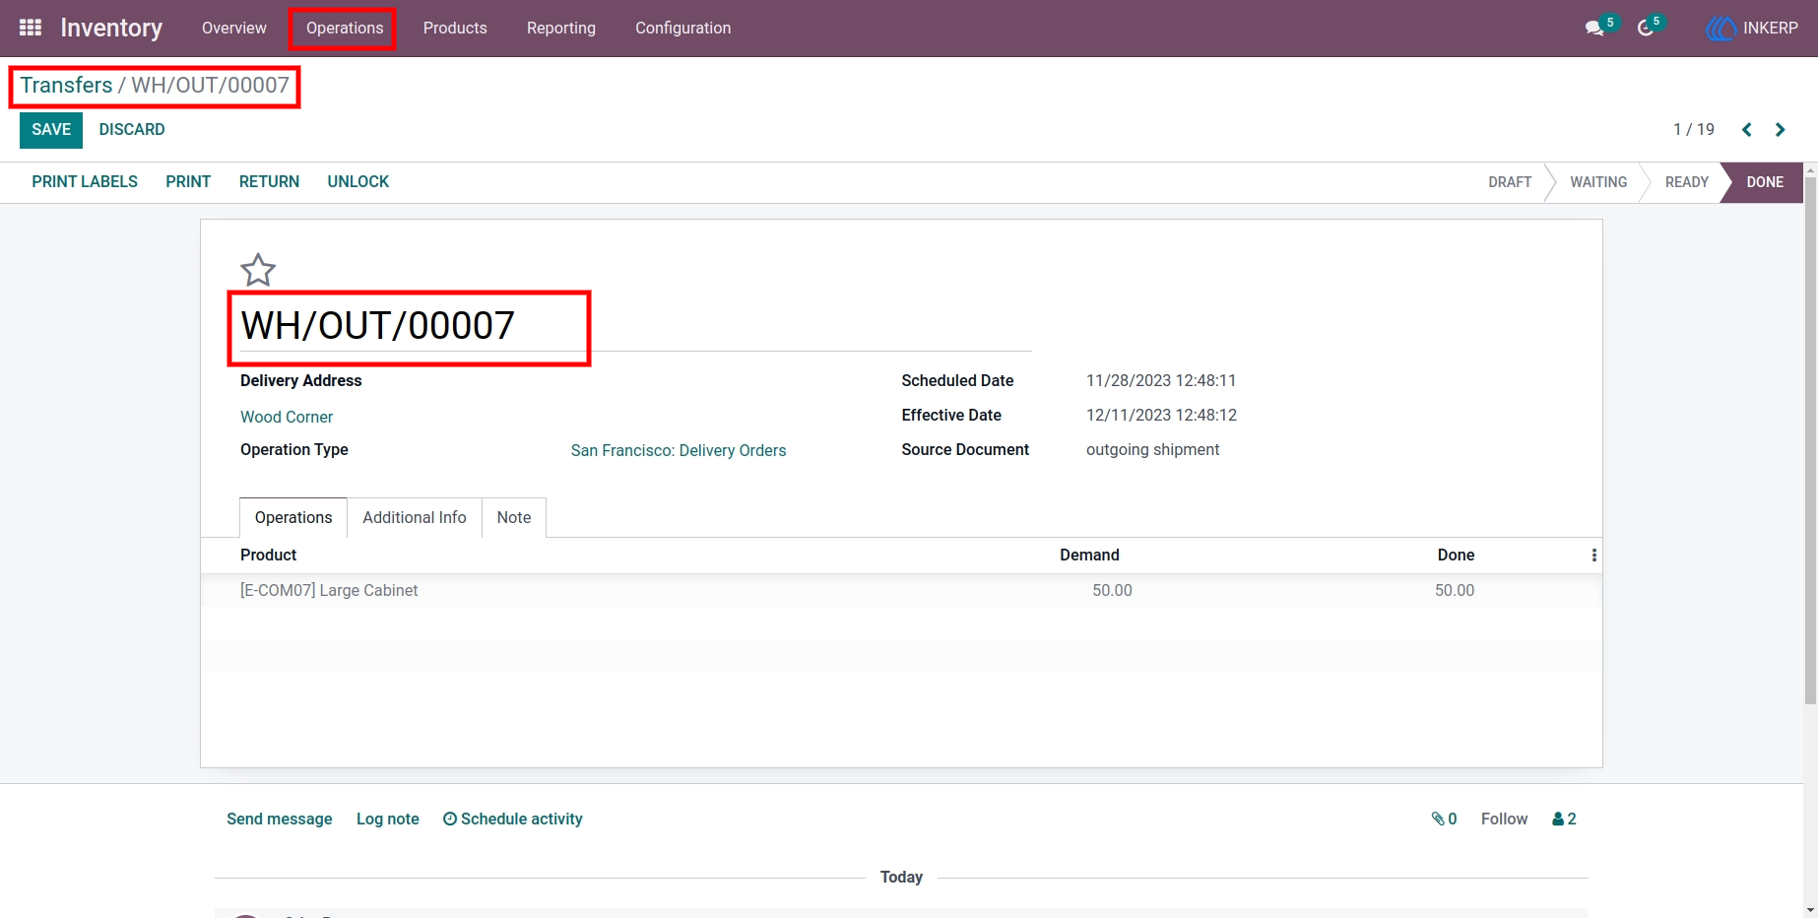
Task: Switch to the Note tab
Action: pyautogui.click(x=514, y=518)
